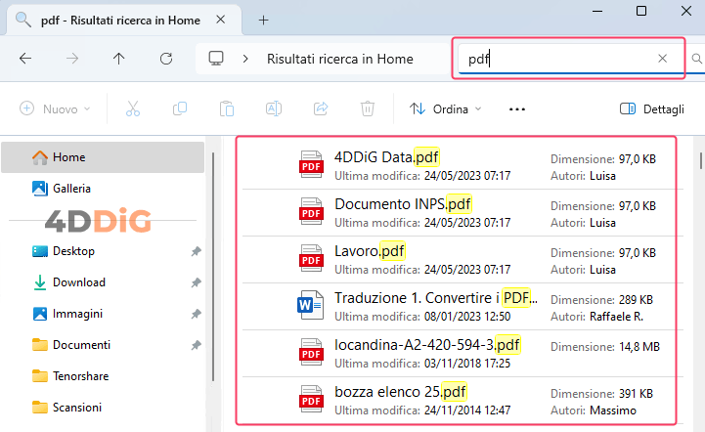Select the 'pdf - Risultati ricerca in Home' tab
Viewport: 705px width, 432px height.
pyautogui.click(x=120, y=21)
